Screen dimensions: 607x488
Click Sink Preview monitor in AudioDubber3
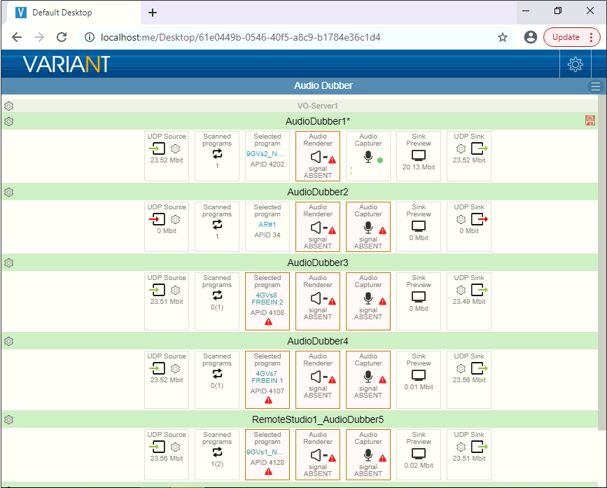(419, 297)
